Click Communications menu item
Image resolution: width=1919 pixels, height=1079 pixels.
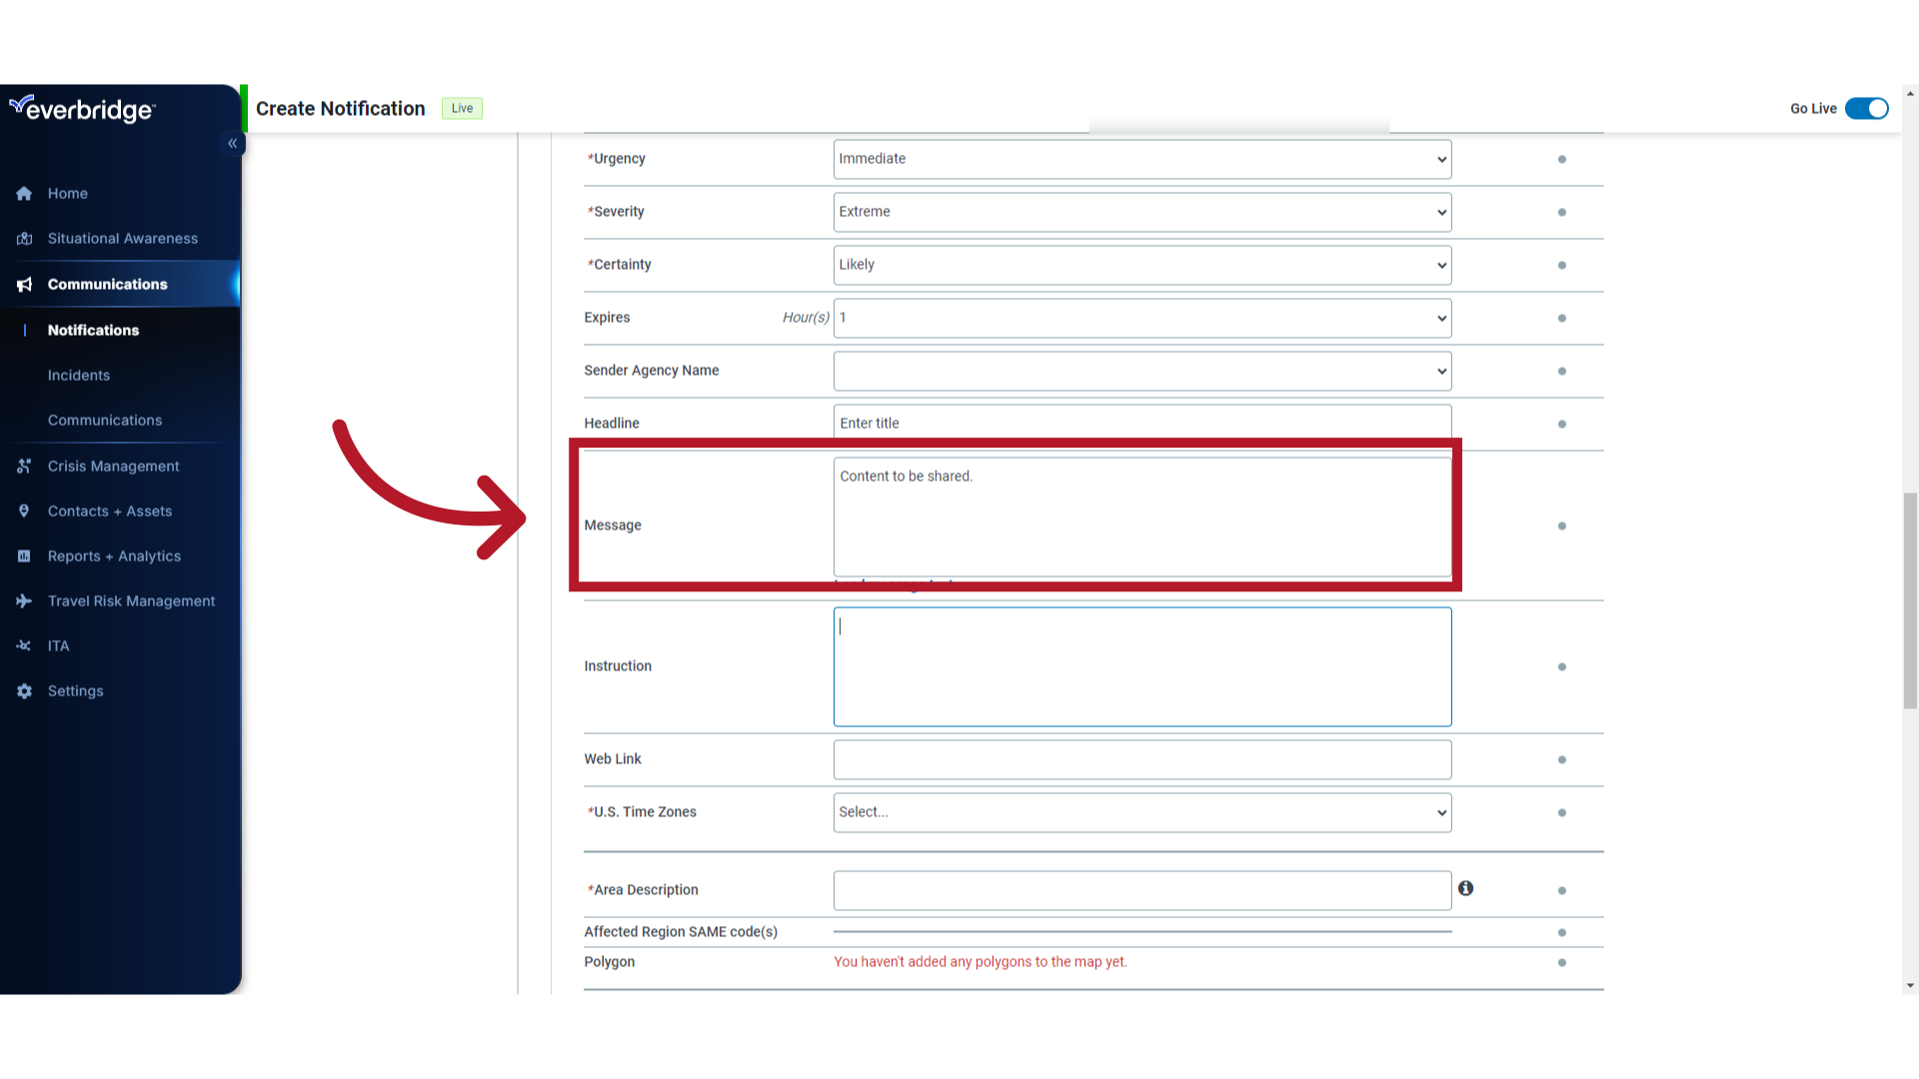point(107,284)
